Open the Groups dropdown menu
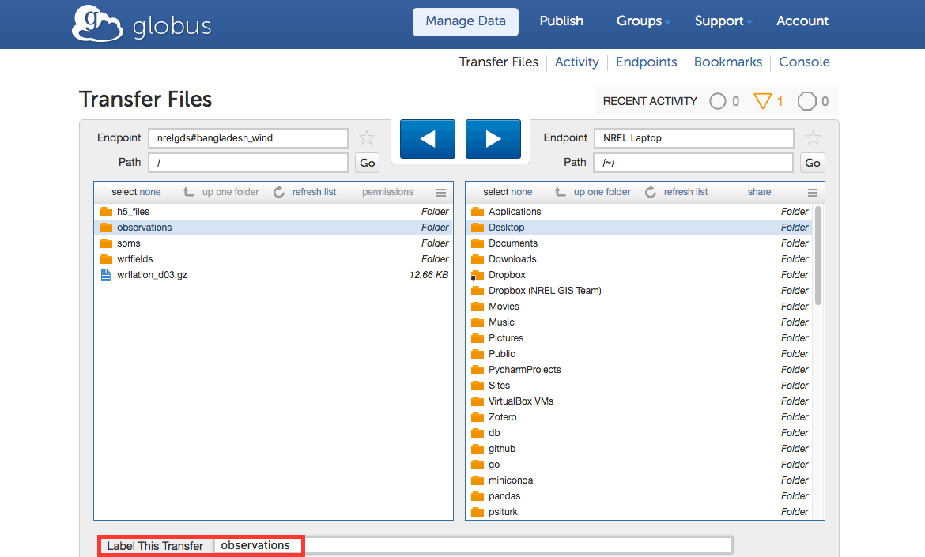The width and height of the screenshot is (925, 557). [644, 21]
